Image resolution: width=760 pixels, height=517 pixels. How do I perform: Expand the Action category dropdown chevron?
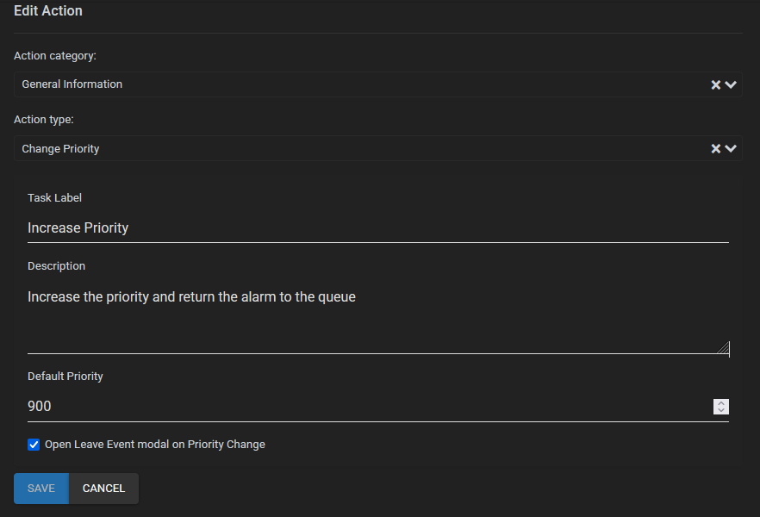pos(731,84)
